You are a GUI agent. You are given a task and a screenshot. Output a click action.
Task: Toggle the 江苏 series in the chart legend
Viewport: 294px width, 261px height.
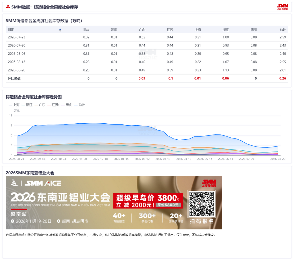click(x=53, y=105)
